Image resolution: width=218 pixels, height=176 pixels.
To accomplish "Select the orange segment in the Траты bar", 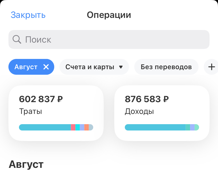I will [x=86, y=127].
